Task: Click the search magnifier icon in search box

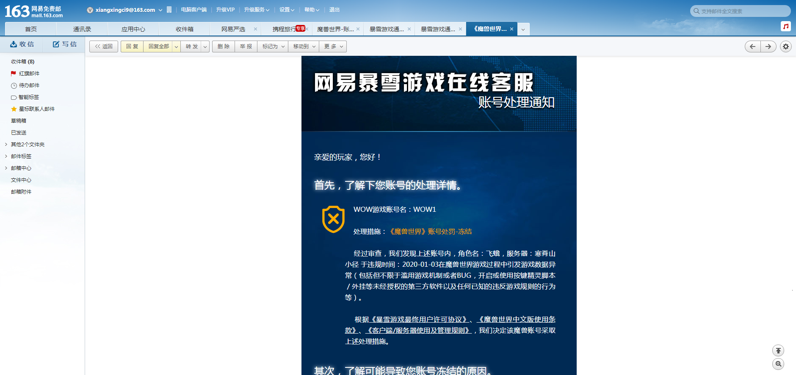Action: [696, 11]
